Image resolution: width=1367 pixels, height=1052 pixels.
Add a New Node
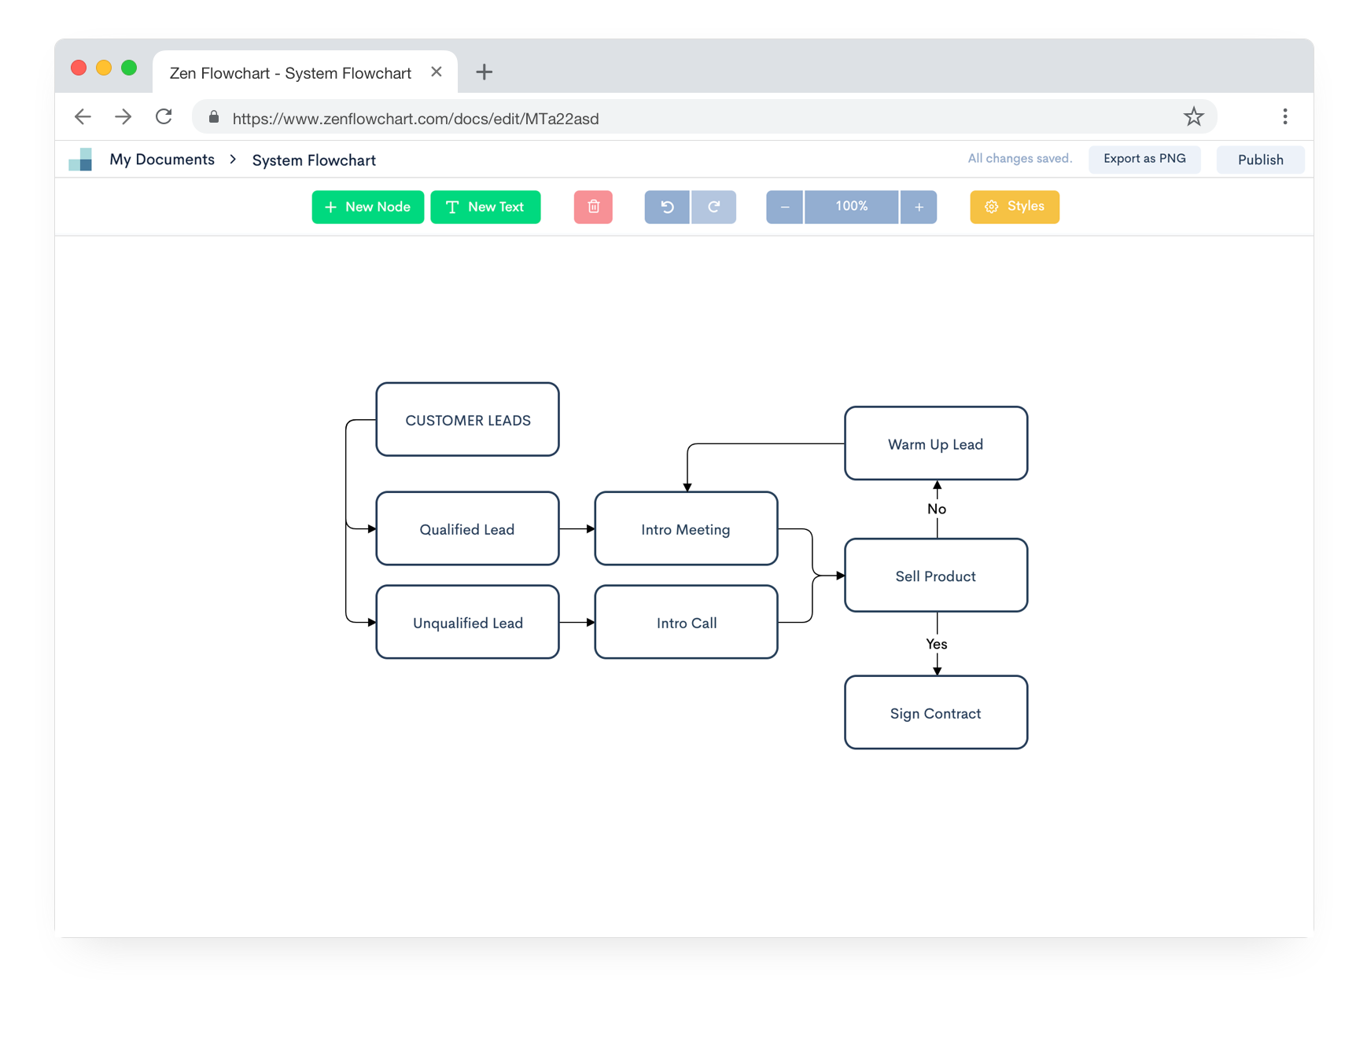click(367, 207)
